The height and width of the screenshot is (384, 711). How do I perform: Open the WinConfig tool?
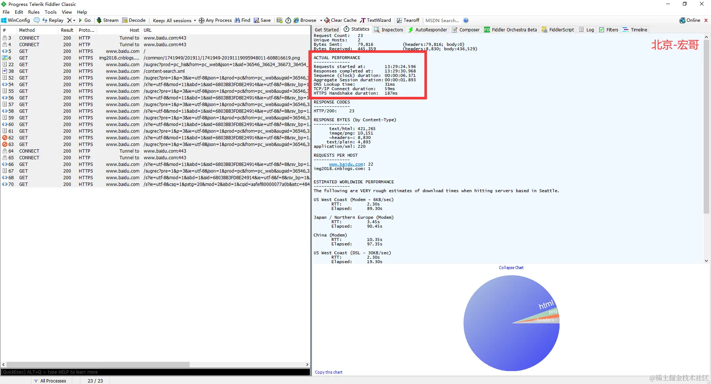click(x=16, y=20)
